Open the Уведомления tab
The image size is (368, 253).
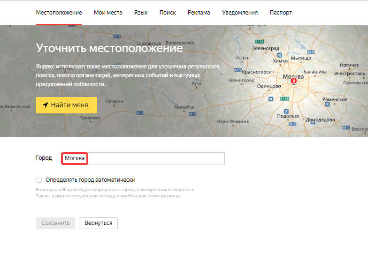point(240,13)
